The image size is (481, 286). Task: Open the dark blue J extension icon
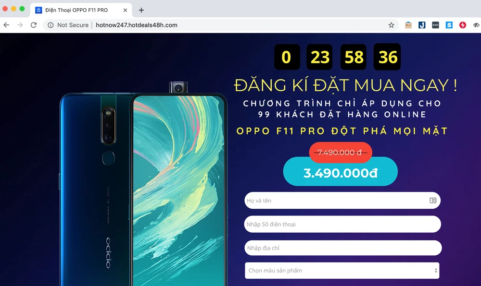pyautogui.click(x=422, y=25)
